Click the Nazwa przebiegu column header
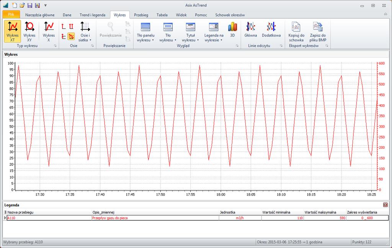This screenshot has width=392, height=248. [49, 212]
